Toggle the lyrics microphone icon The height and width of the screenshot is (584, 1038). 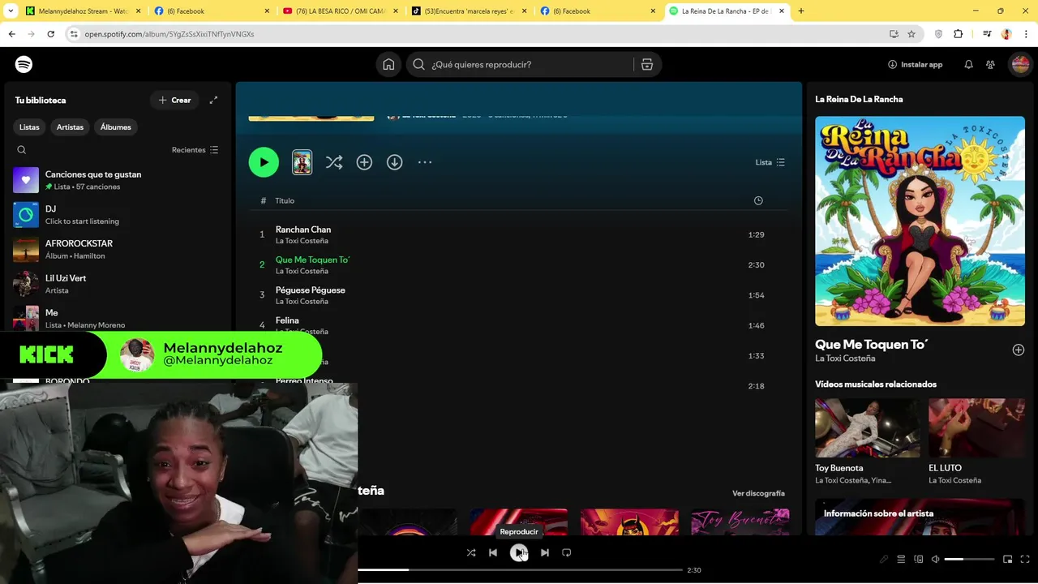coord(884,559)
